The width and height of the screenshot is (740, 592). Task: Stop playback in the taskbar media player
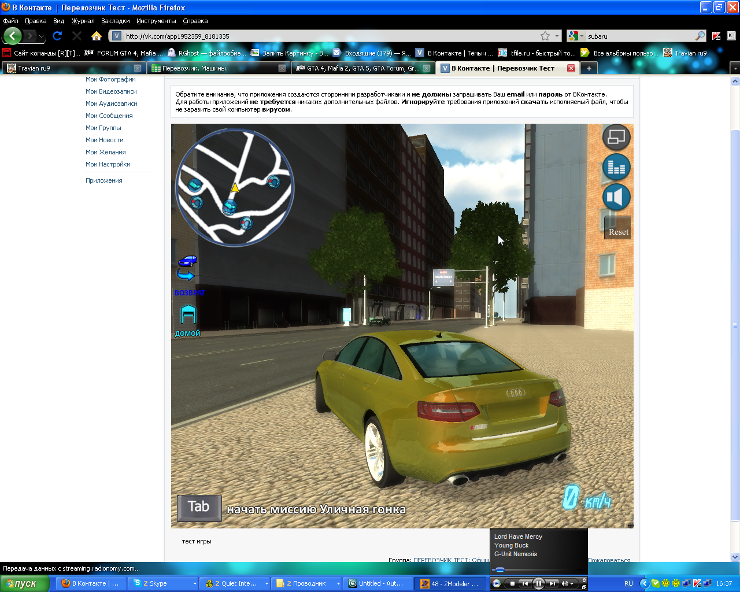click(x=512, y=583)
